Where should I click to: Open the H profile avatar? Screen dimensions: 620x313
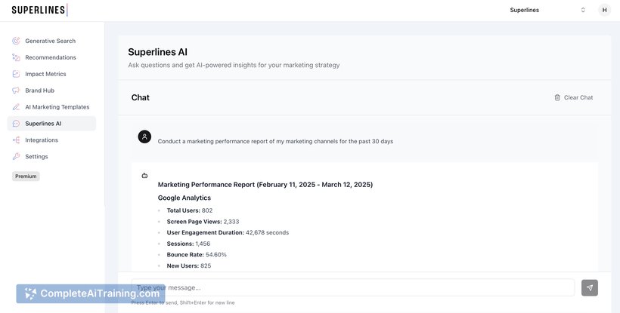[604, 11]
